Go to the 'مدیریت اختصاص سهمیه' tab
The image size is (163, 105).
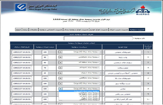click(x=51, y=30)
